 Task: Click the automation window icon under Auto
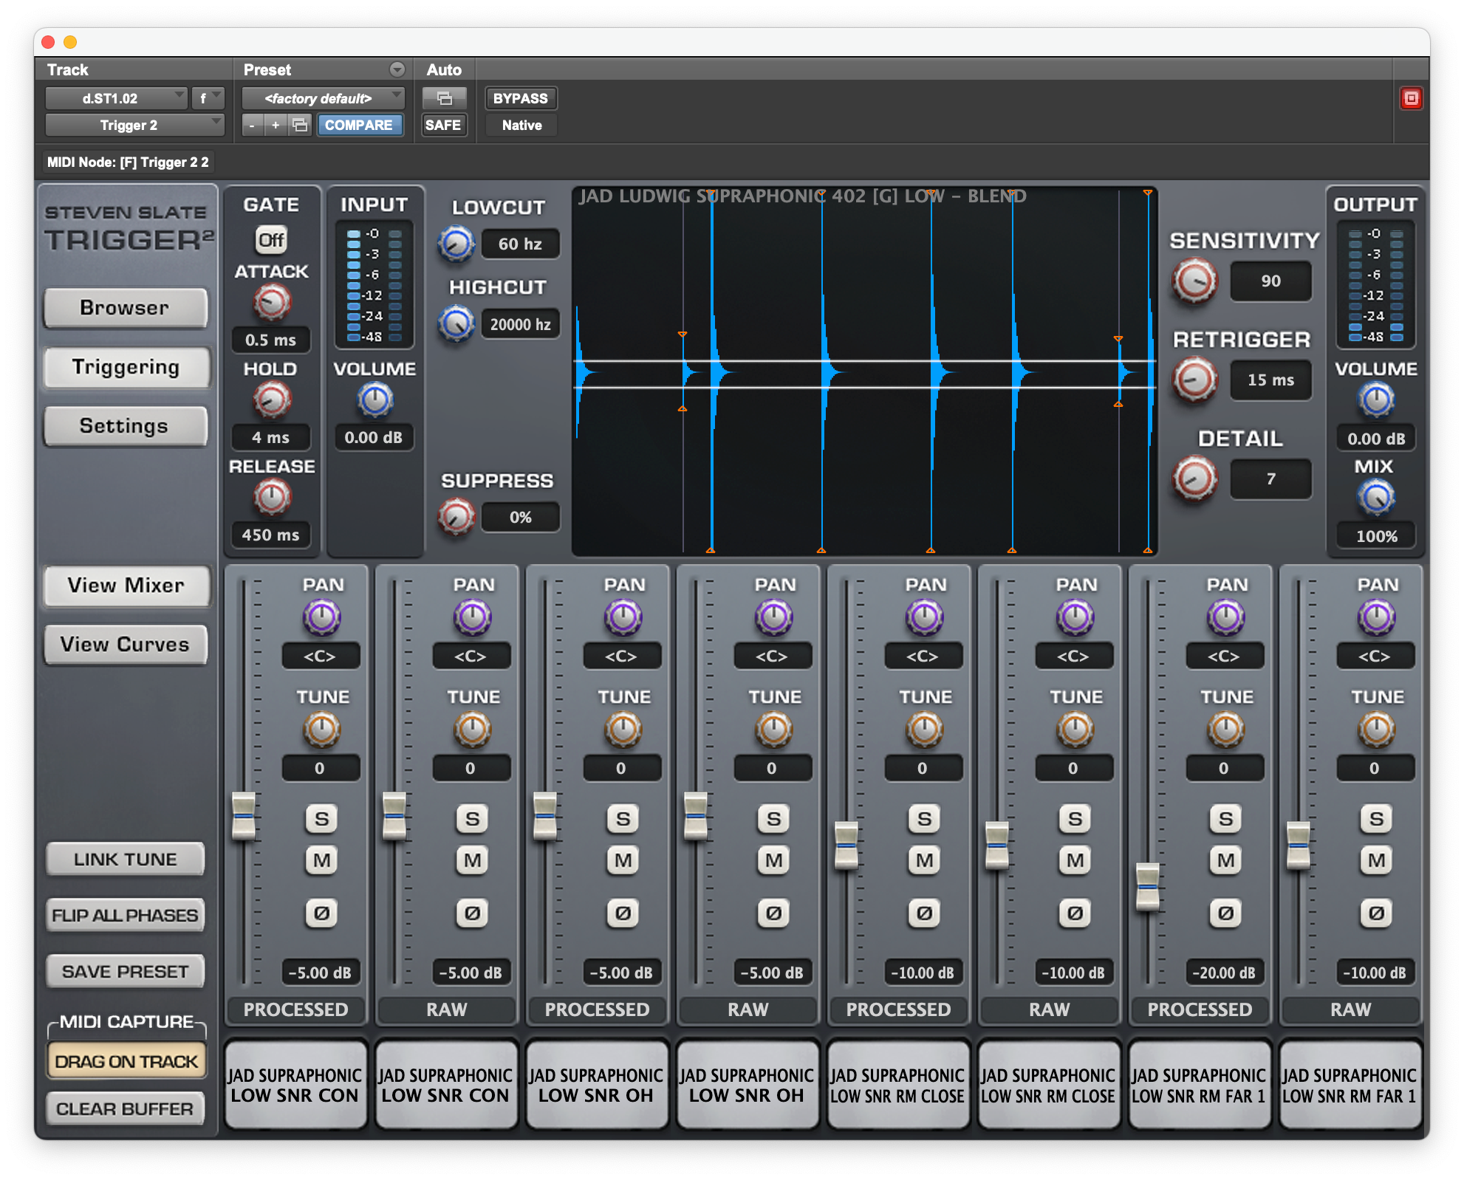point(444,98)
